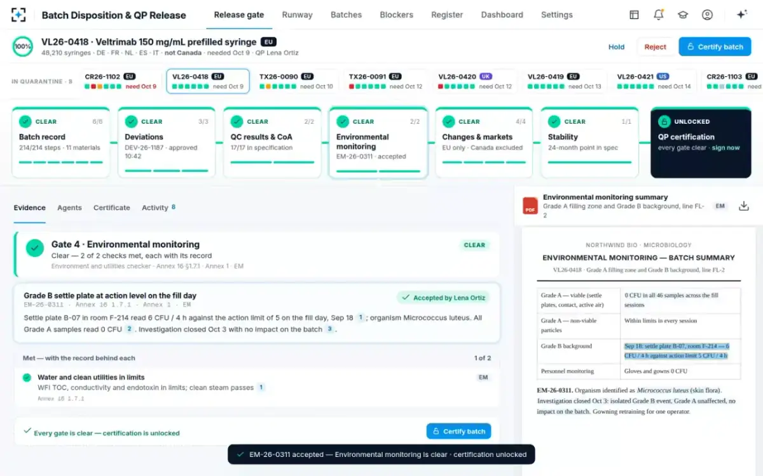Click the Reject button

coord(655,47)
